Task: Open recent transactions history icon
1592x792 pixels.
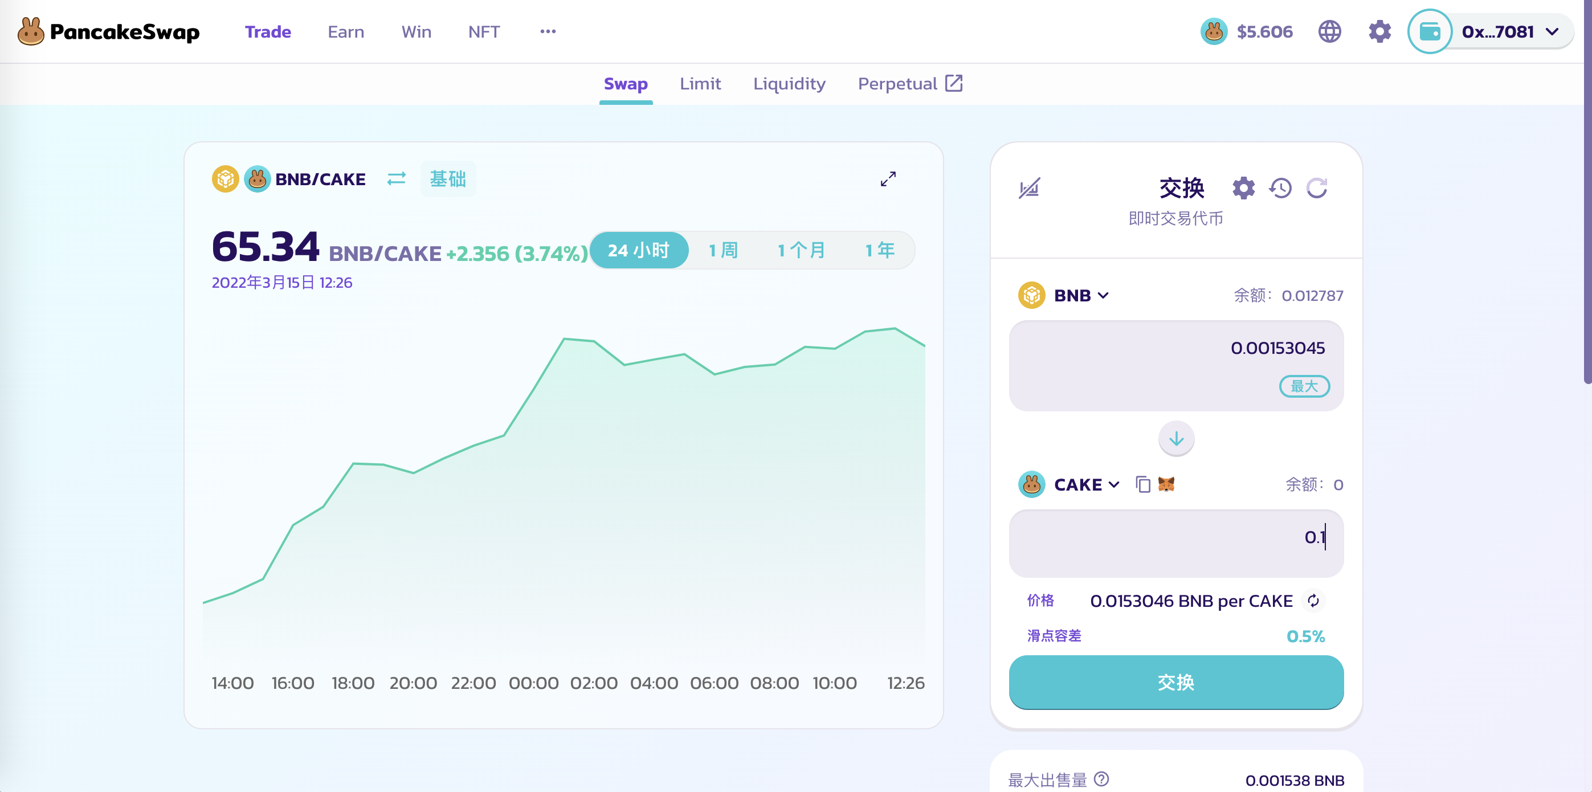Action: 1280,188
